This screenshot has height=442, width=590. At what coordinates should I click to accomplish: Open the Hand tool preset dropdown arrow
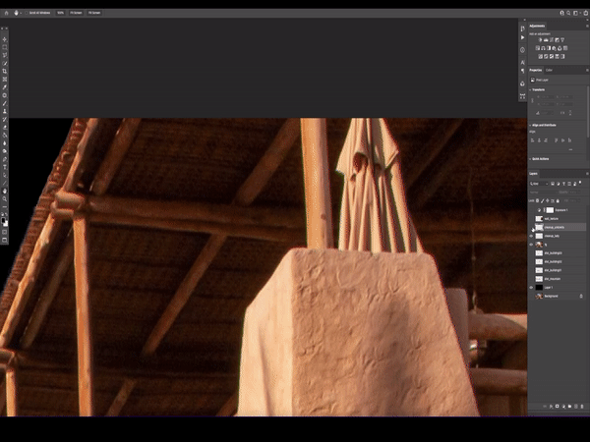pyautogui.click(x=21, y=13)
